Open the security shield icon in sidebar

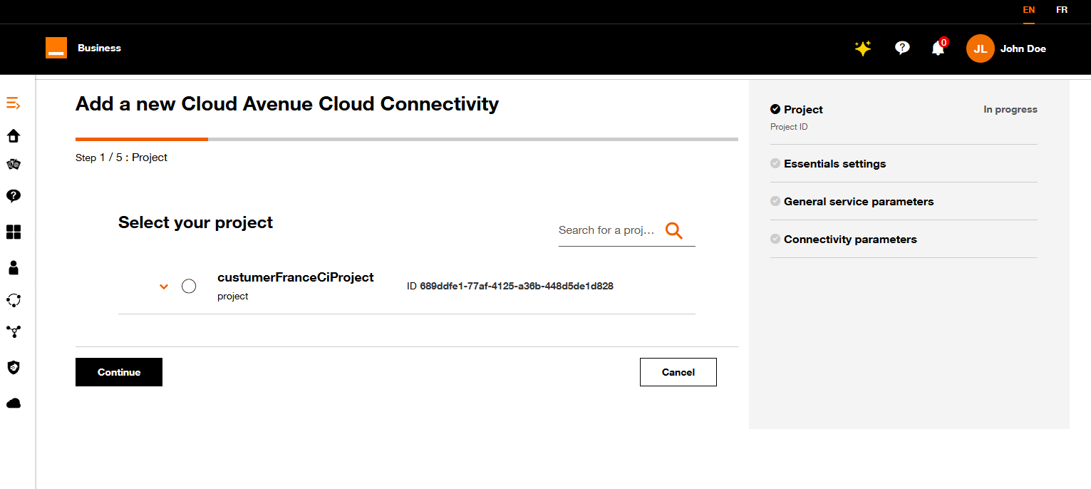(x=14, y=367)
